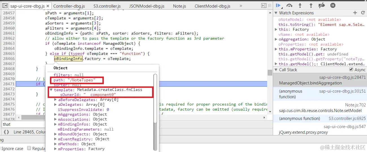This screenshot has width=367, height=152.
Task: Hide the debugger sidebar panel
Action: [264, 6]
